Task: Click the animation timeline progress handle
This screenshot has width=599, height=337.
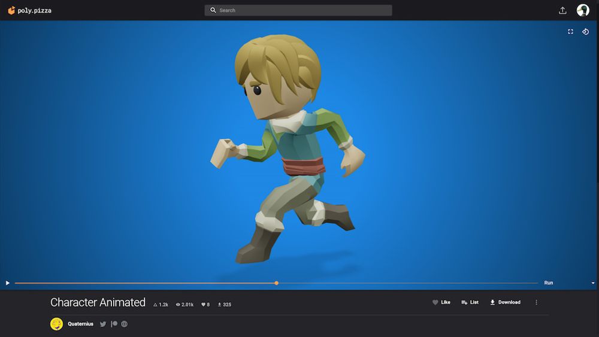Action: pyautogui.click(x=276, y=283)
